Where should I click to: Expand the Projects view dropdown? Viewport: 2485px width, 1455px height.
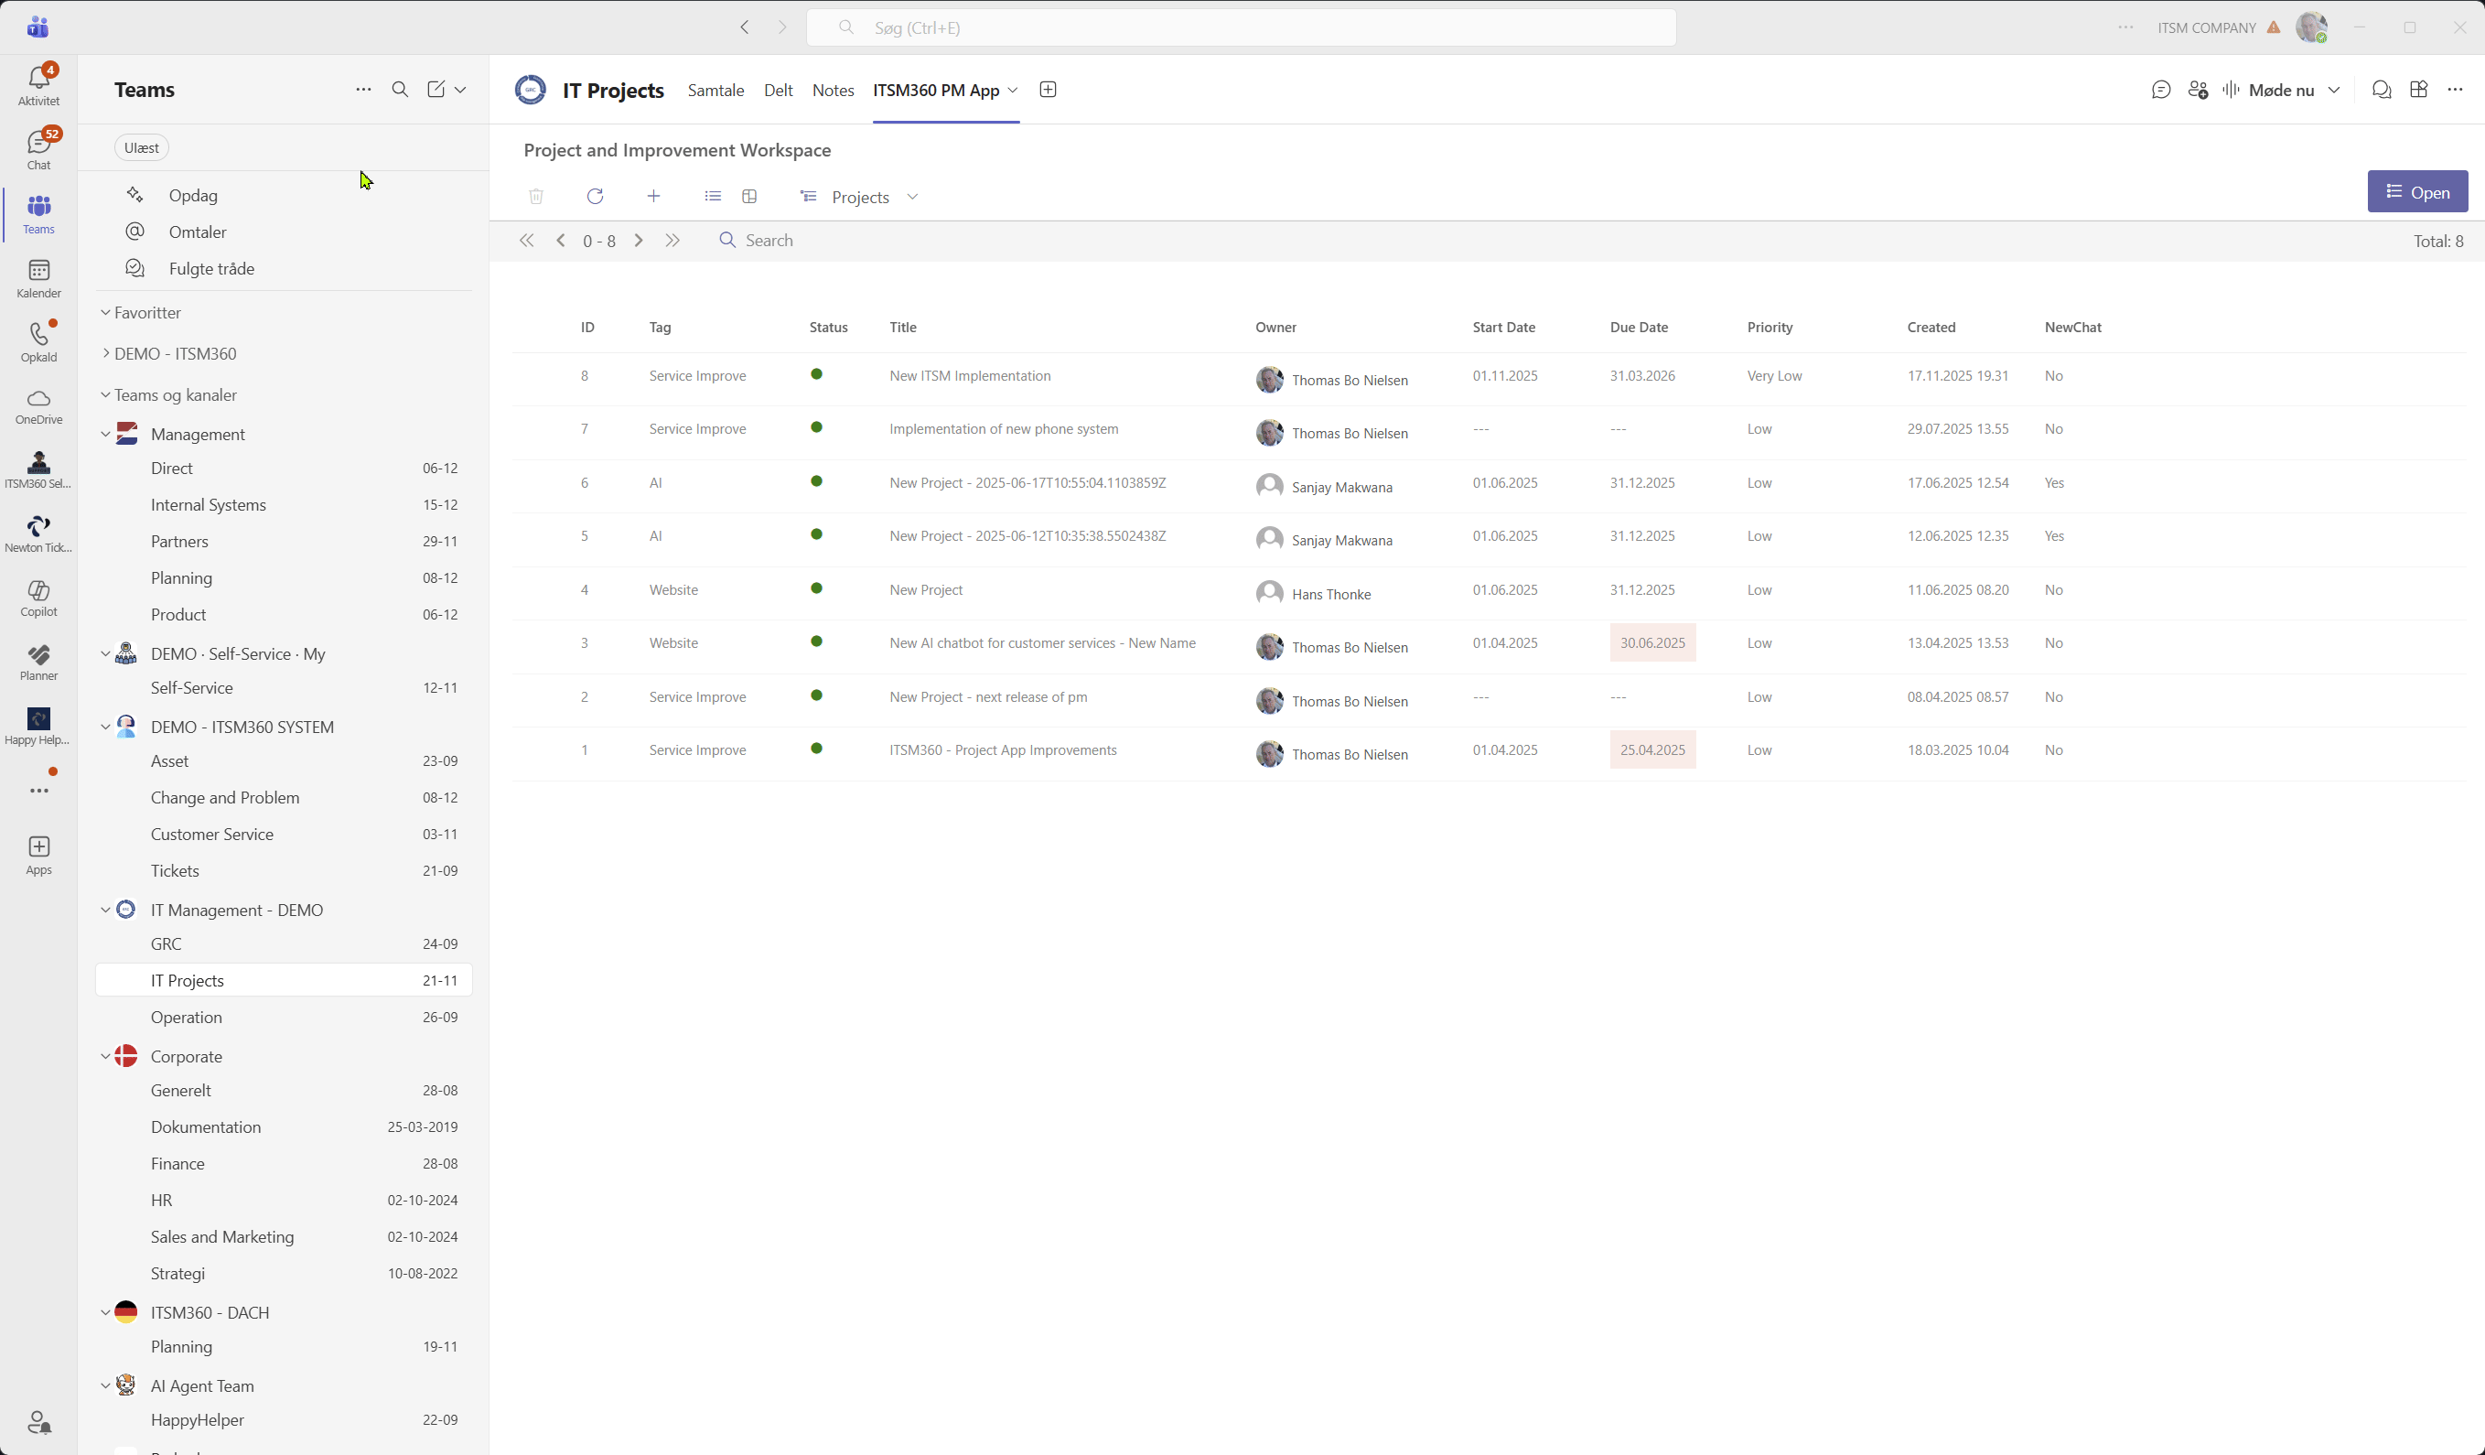912,198
